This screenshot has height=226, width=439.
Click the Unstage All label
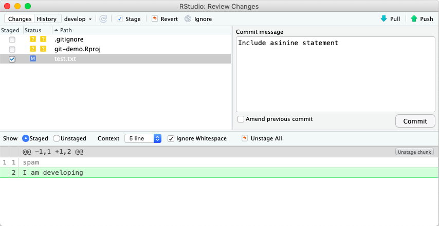point(266,138)
